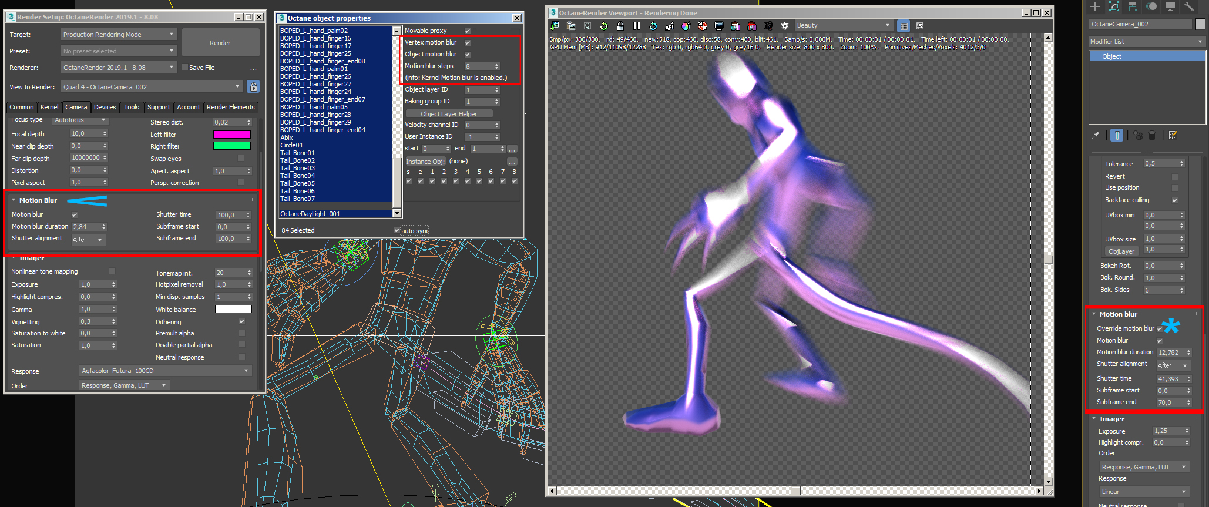This screenshot has height=507, width=1209.
Task: Click the lifebuoy-with-cursor icon in viewport toolbar
Action: [x=702, y=26]
